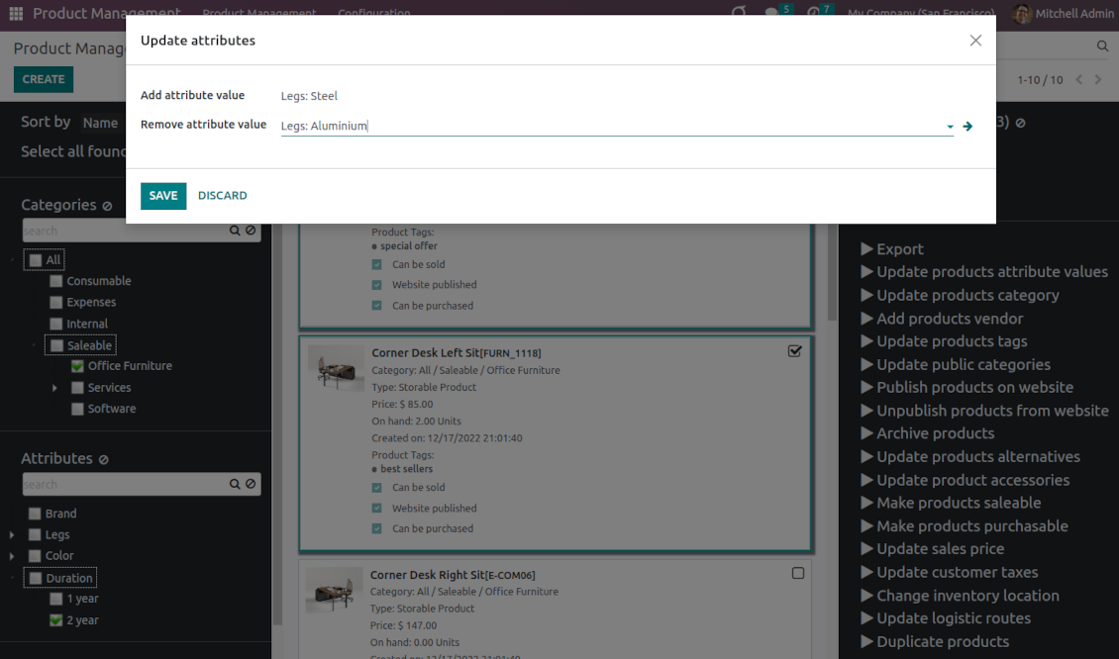Uncheck the 2 year duration attribute

click(x=56, y=620)
